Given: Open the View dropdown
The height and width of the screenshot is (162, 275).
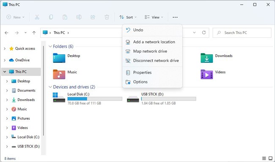Looking at the screenshot, I should coord(154,17).
